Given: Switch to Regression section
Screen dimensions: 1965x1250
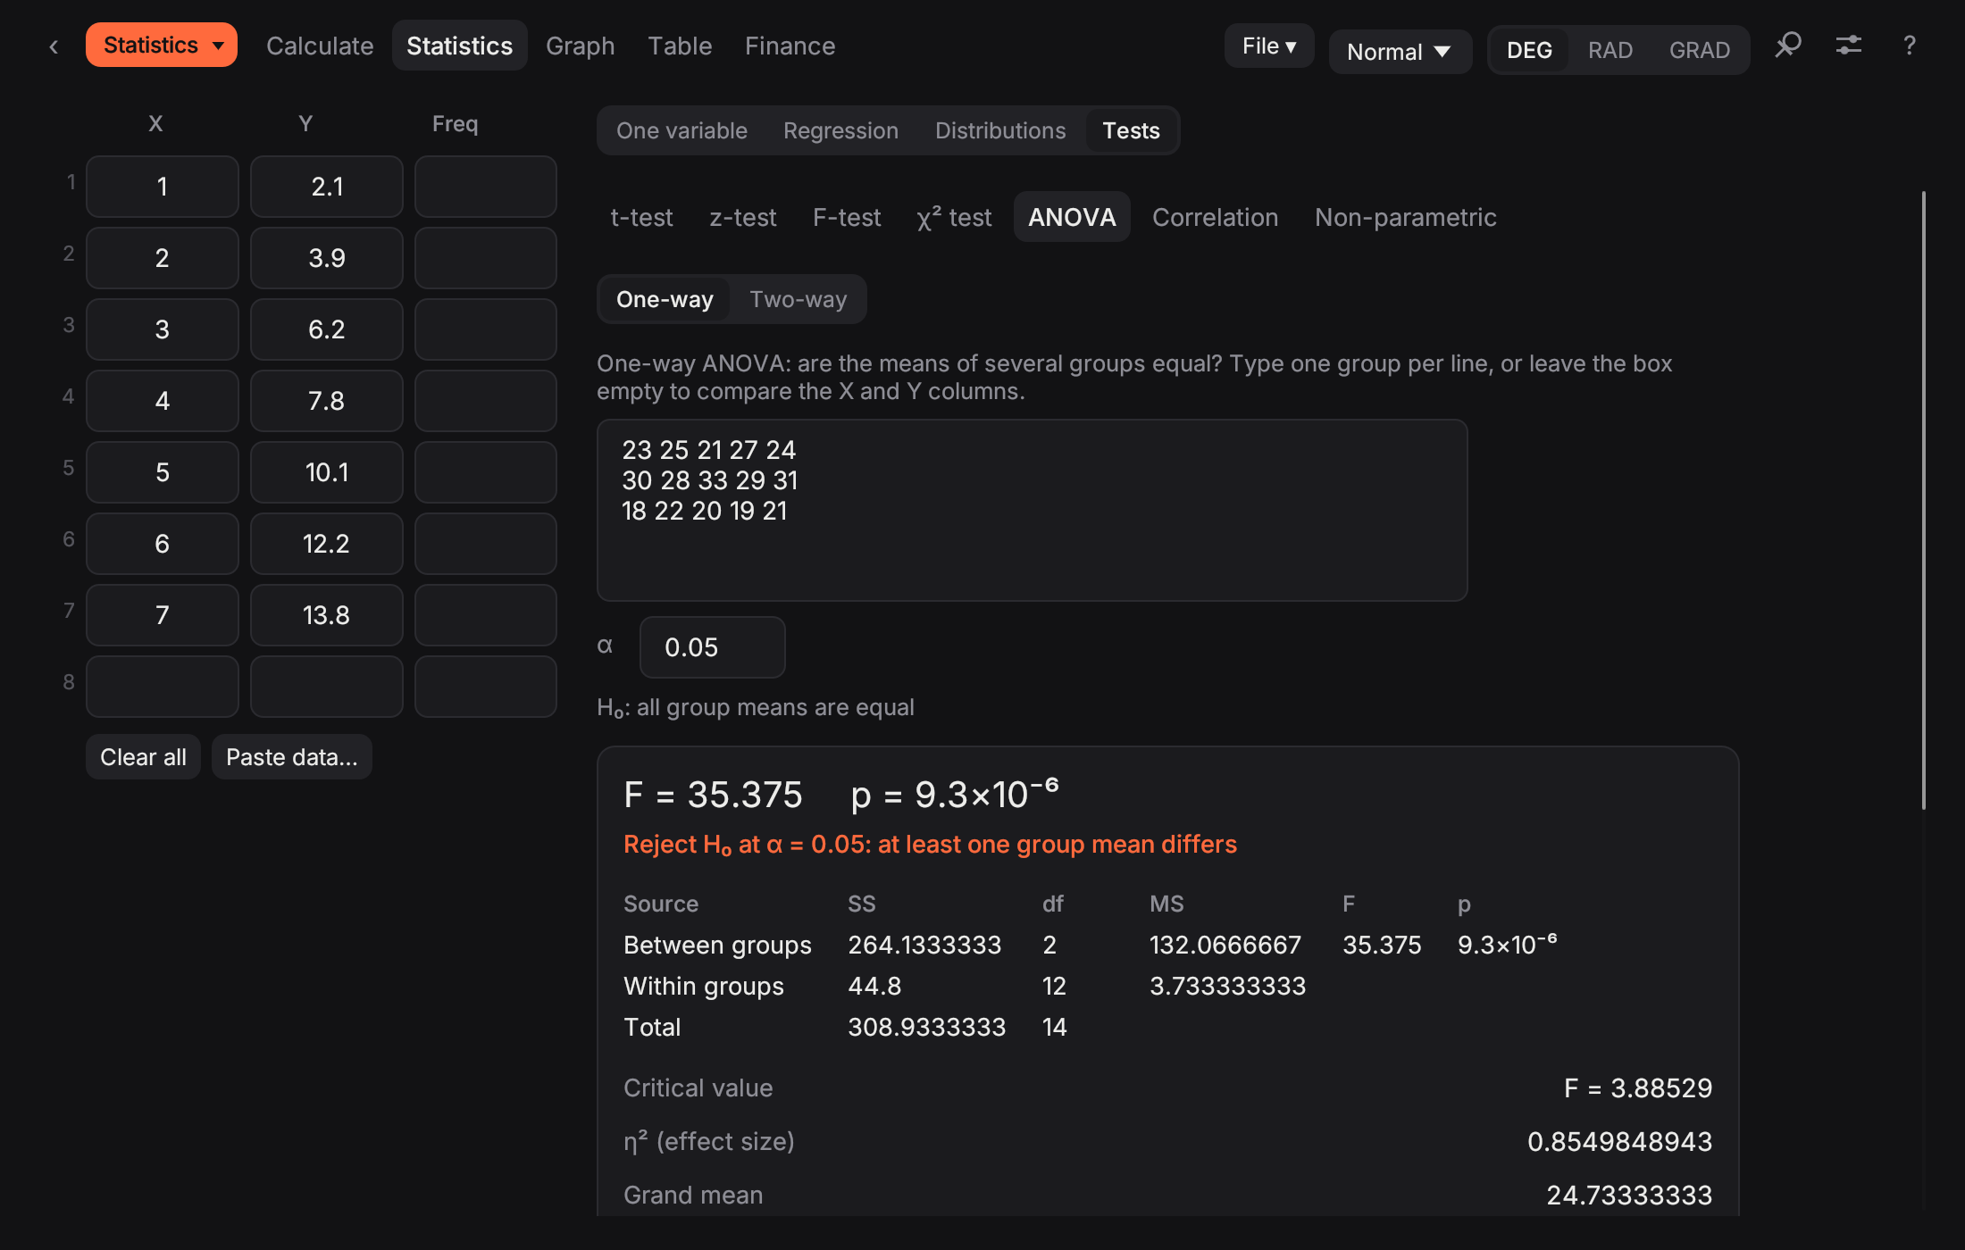Looking at the screenshot, I should tap(840, 130).
